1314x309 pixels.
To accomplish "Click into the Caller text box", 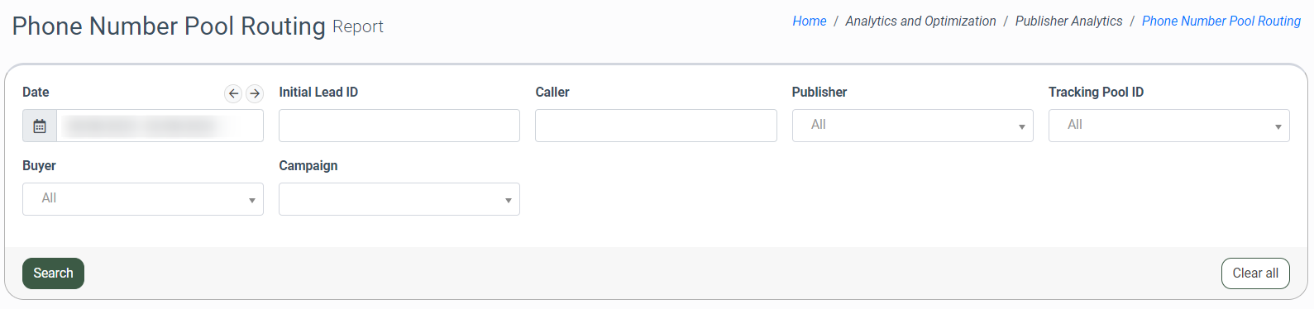I will (x=656, y=126).
